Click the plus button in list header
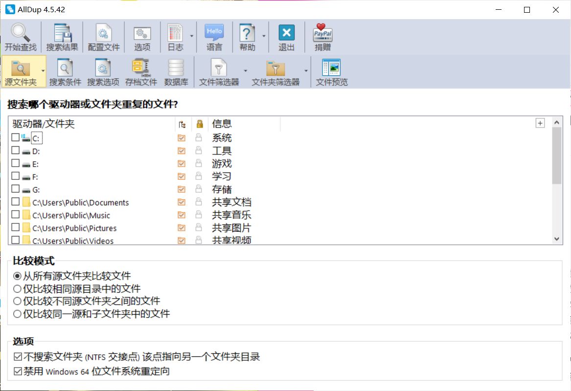The image size is (571, 391). coord(540,123)
